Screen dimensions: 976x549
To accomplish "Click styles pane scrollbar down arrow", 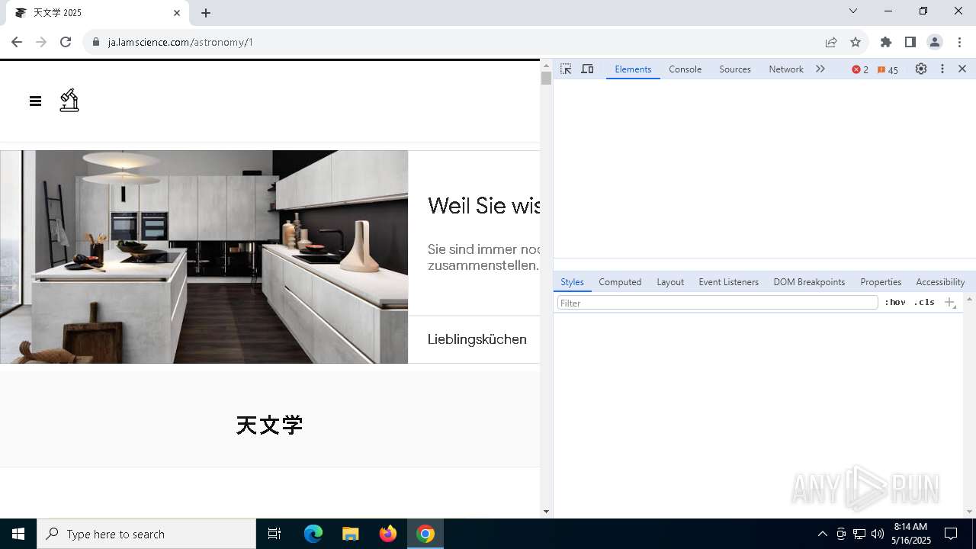I will tap(969, 512).
